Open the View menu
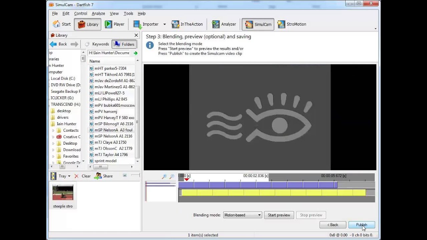 point(114,13)
